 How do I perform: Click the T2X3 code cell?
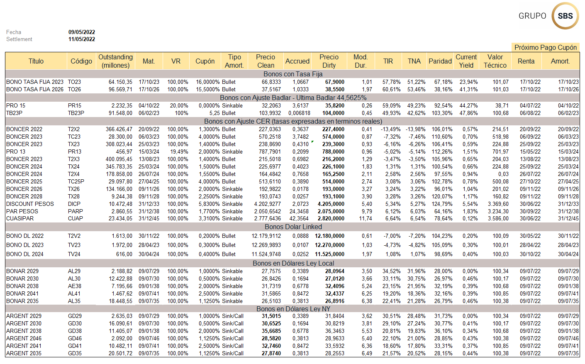pyautogui.click(x=74, y=159)
